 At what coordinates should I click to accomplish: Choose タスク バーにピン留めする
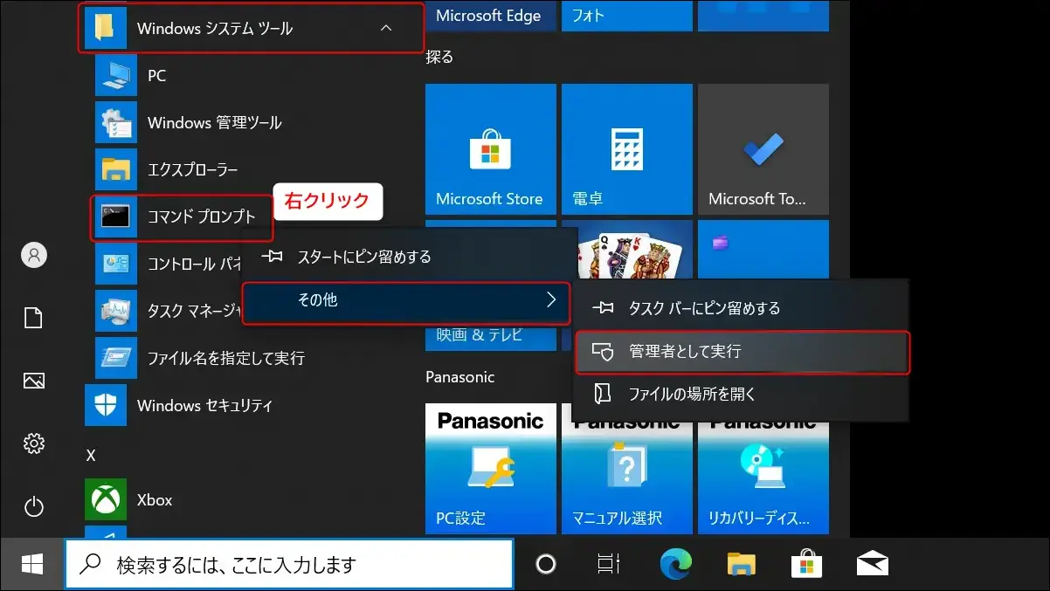click(x=741, y=307)
